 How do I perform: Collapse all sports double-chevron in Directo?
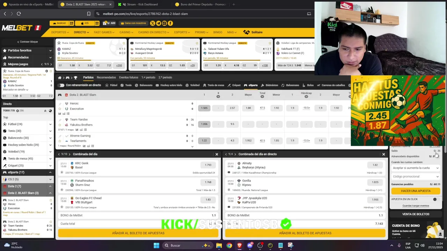click(45, 111)
